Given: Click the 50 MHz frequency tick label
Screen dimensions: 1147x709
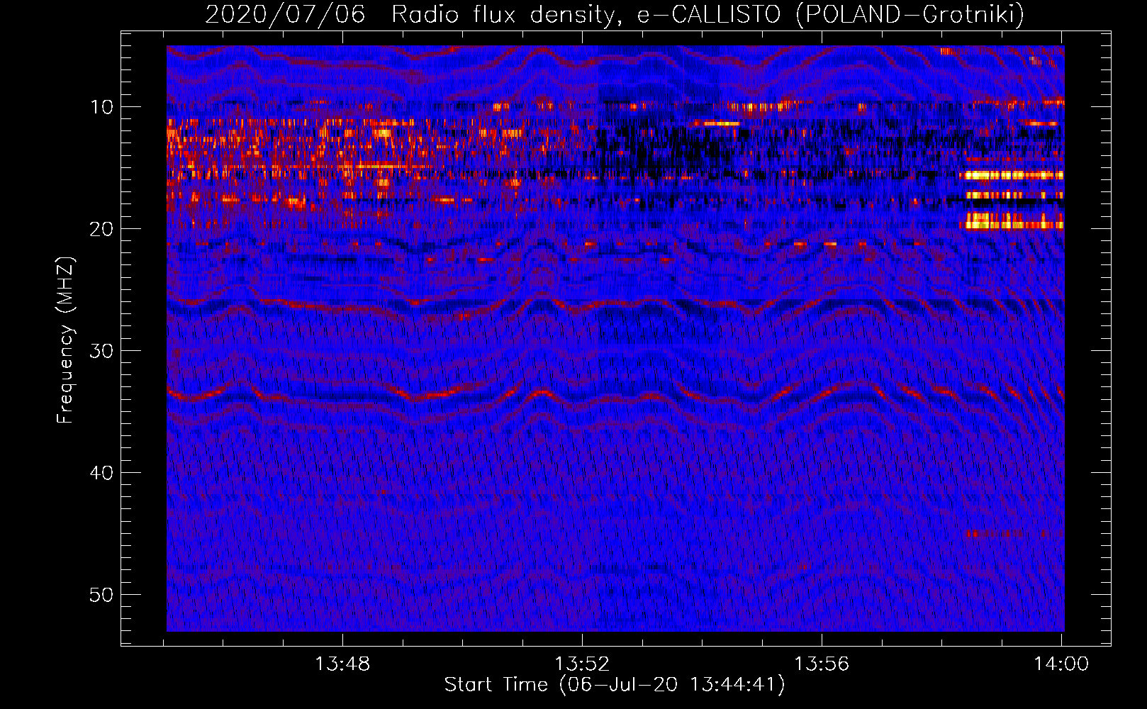Looking at the screenshot, I should click(x=102, y=595).
